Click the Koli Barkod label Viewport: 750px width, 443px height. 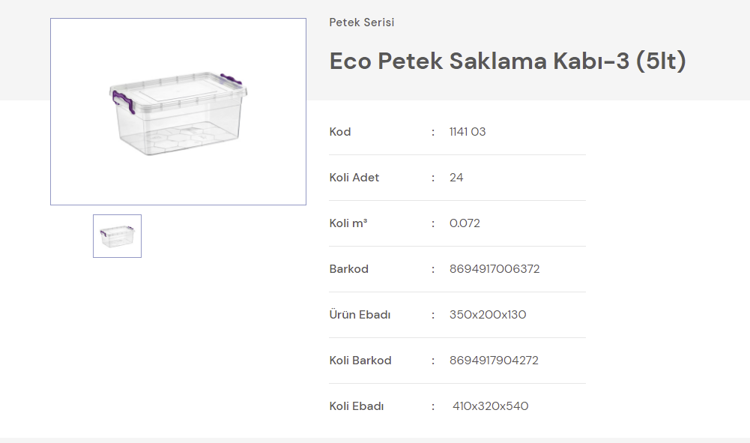(360, 361)
